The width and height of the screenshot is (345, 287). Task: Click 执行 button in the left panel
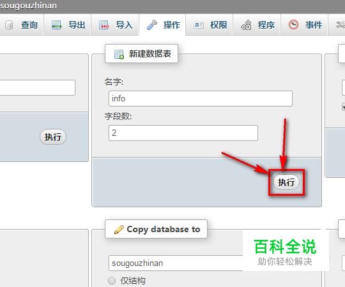[53, 137]
